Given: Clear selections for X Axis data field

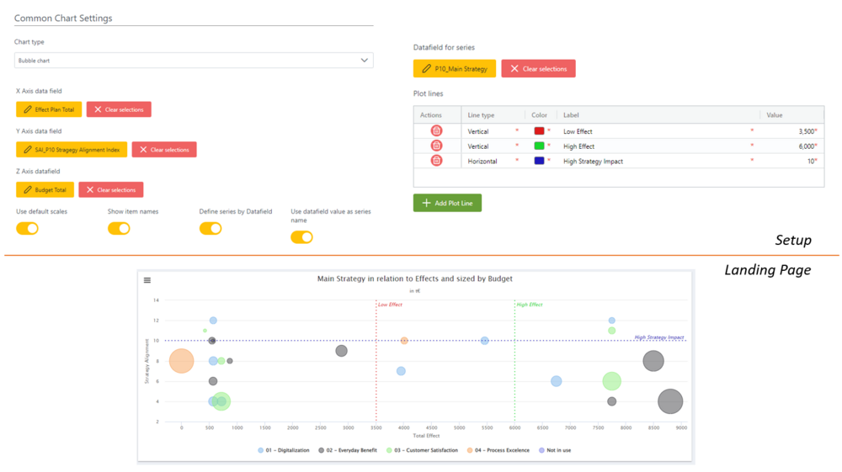Looking at the screenshot, I should pos(119,109).
